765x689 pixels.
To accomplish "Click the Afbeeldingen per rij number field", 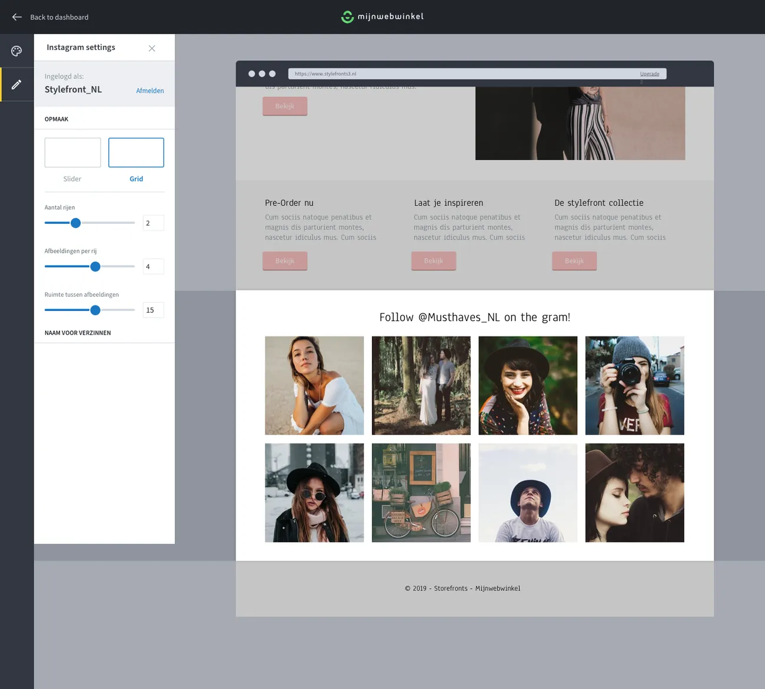I will pyautogui.click(x=154, y=267).
